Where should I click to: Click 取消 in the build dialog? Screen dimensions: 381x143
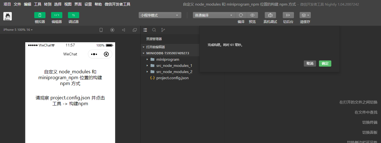click(310, 64)
